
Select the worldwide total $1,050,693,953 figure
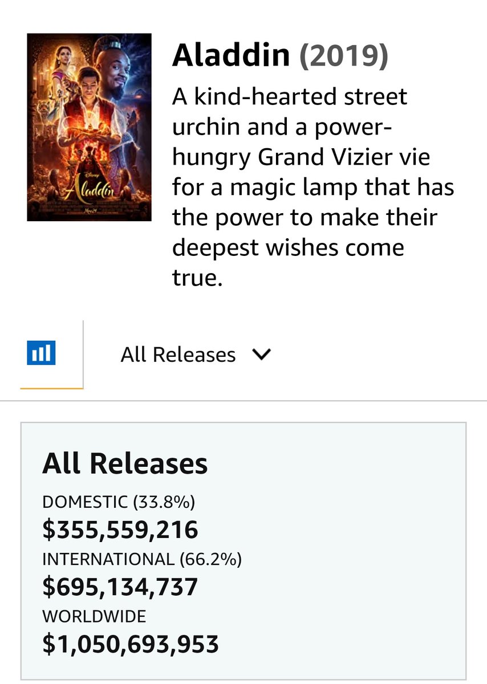click(131, 644)
